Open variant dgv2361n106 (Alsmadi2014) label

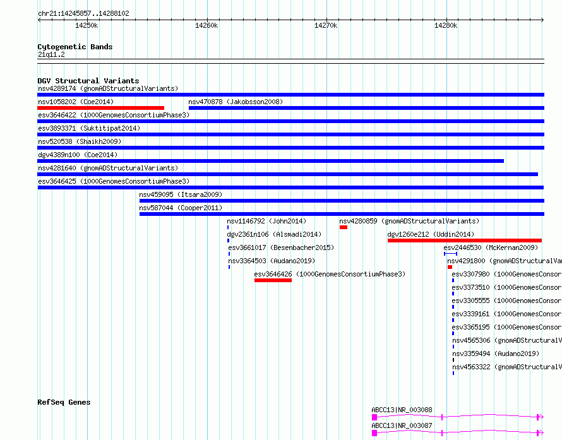pos(274,234)
